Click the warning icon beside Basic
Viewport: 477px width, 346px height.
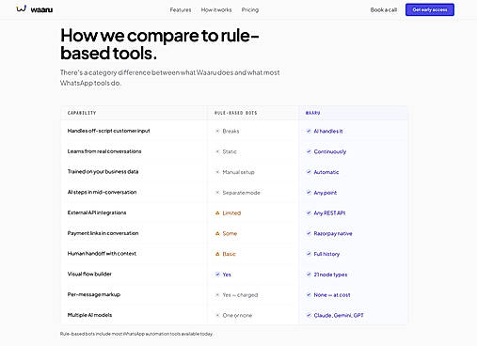pos(217,254)
